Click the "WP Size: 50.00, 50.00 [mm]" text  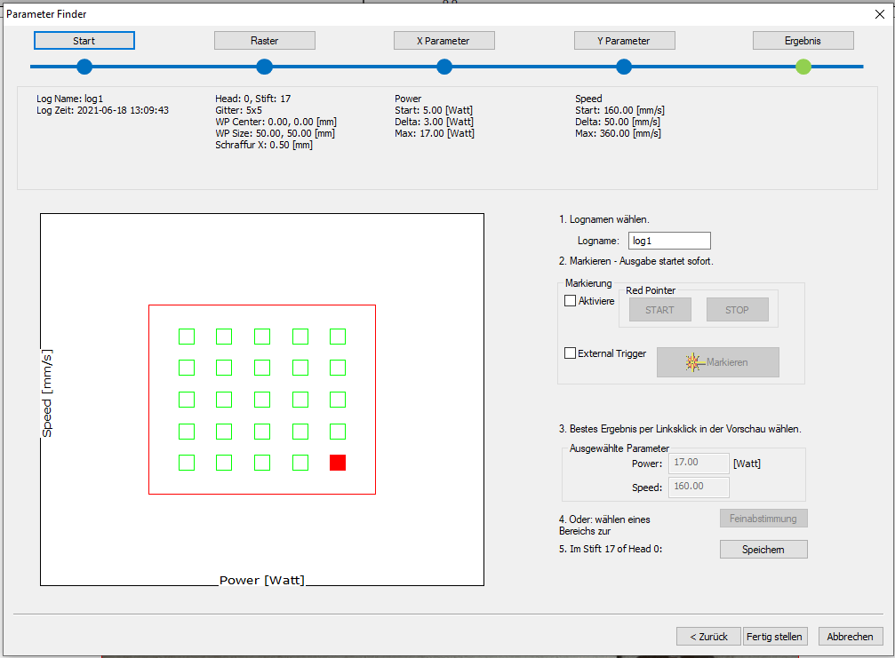point(276,133)
